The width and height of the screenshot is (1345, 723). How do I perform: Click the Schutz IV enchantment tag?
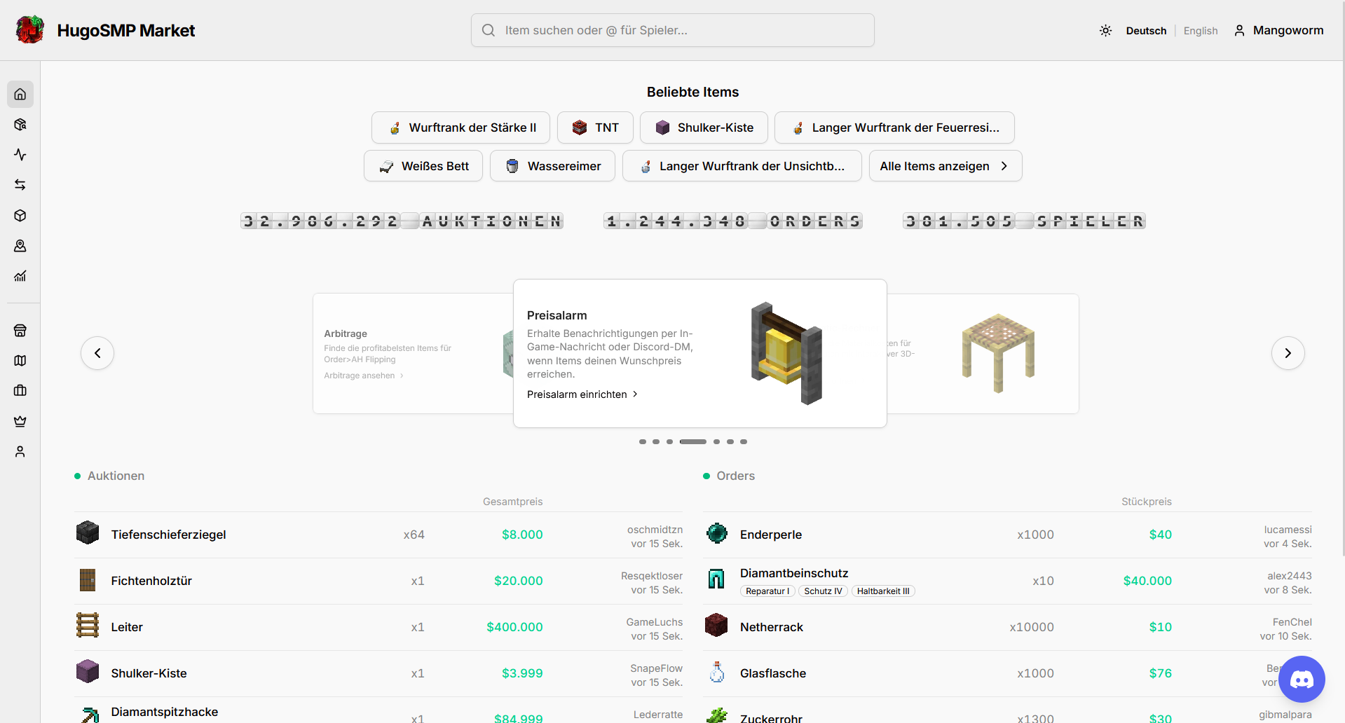click(823, 591)
